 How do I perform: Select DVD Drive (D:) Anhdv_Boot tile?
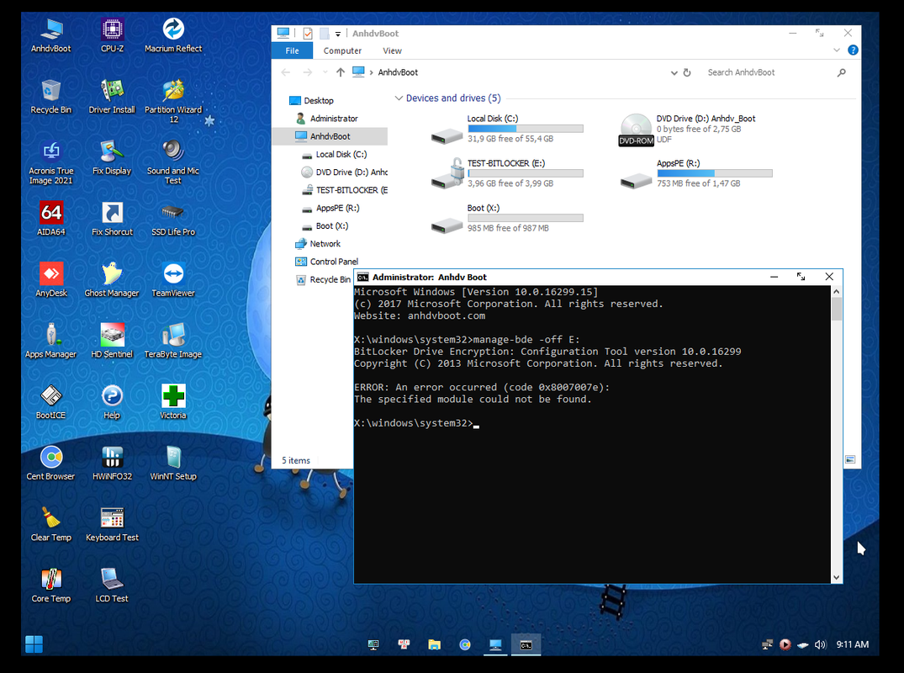coord(687,129)
